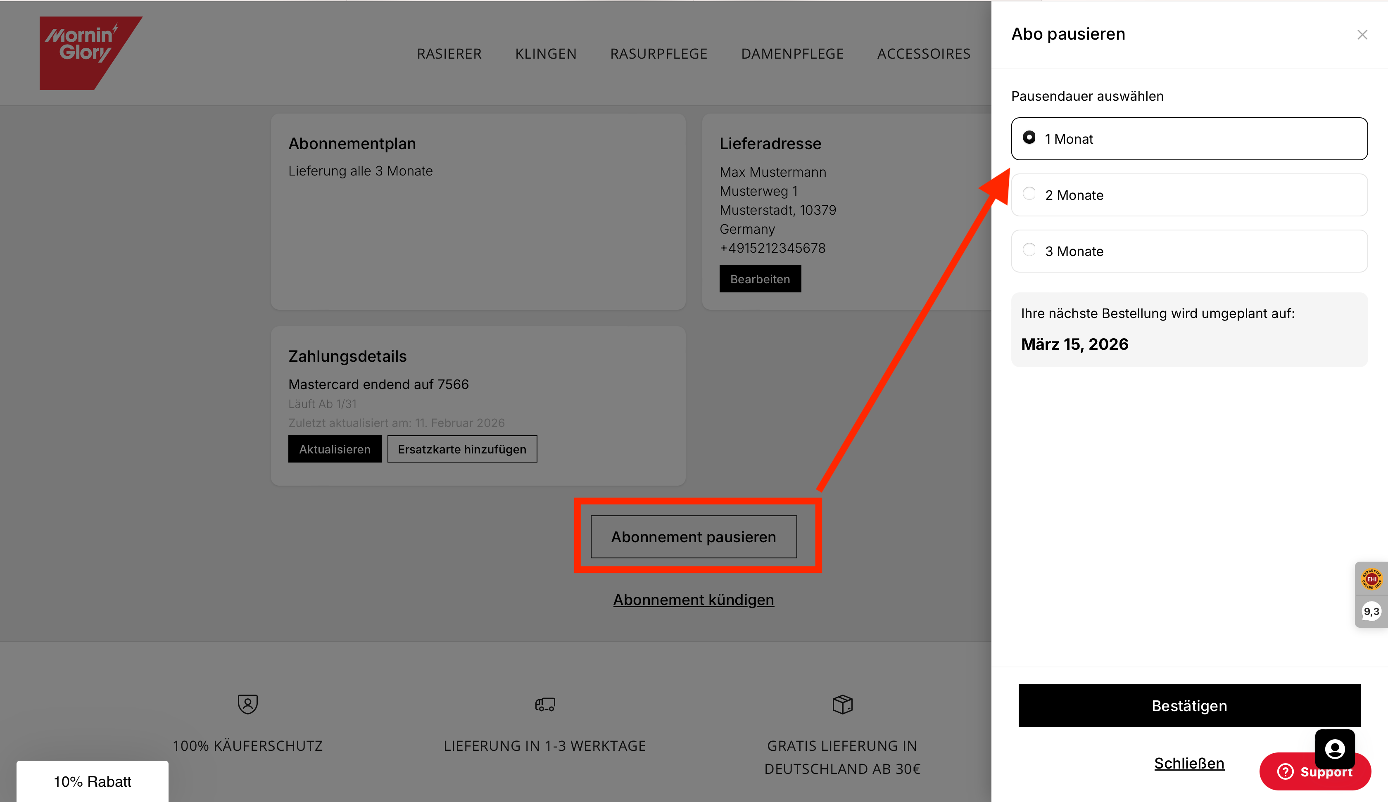
Task: Open the 10% Rabatt popup tab
Action: pos(92,781)
